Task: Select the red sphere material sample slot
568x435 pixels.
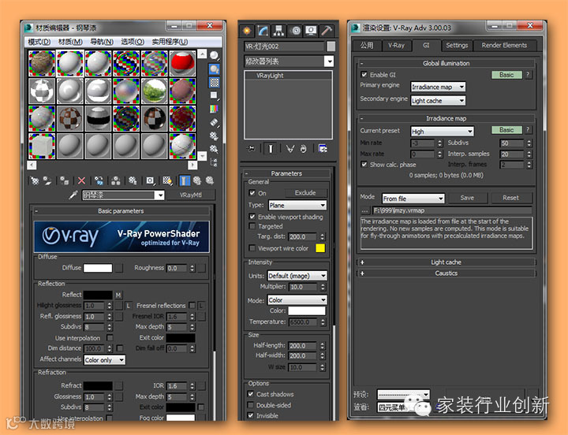Action: [182, 63]
